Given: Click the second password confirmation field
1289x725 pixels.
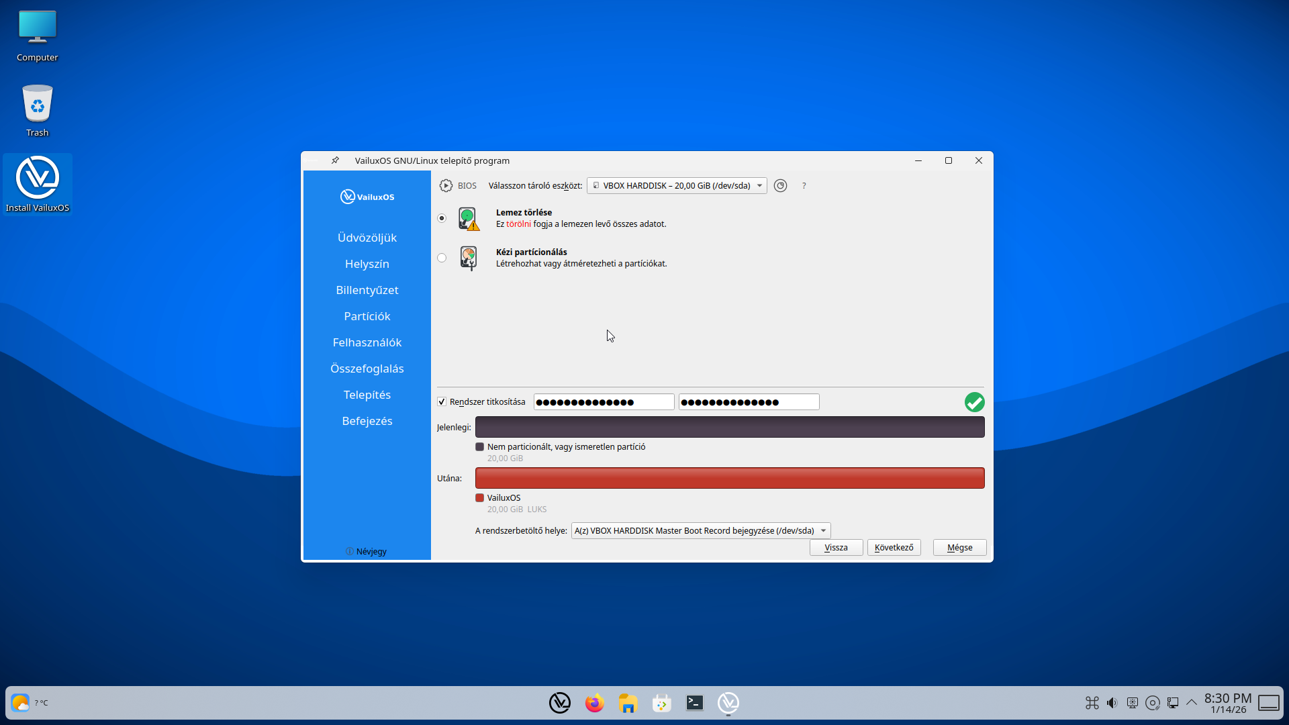Looking at the screenshot, I should coord(749,401).
